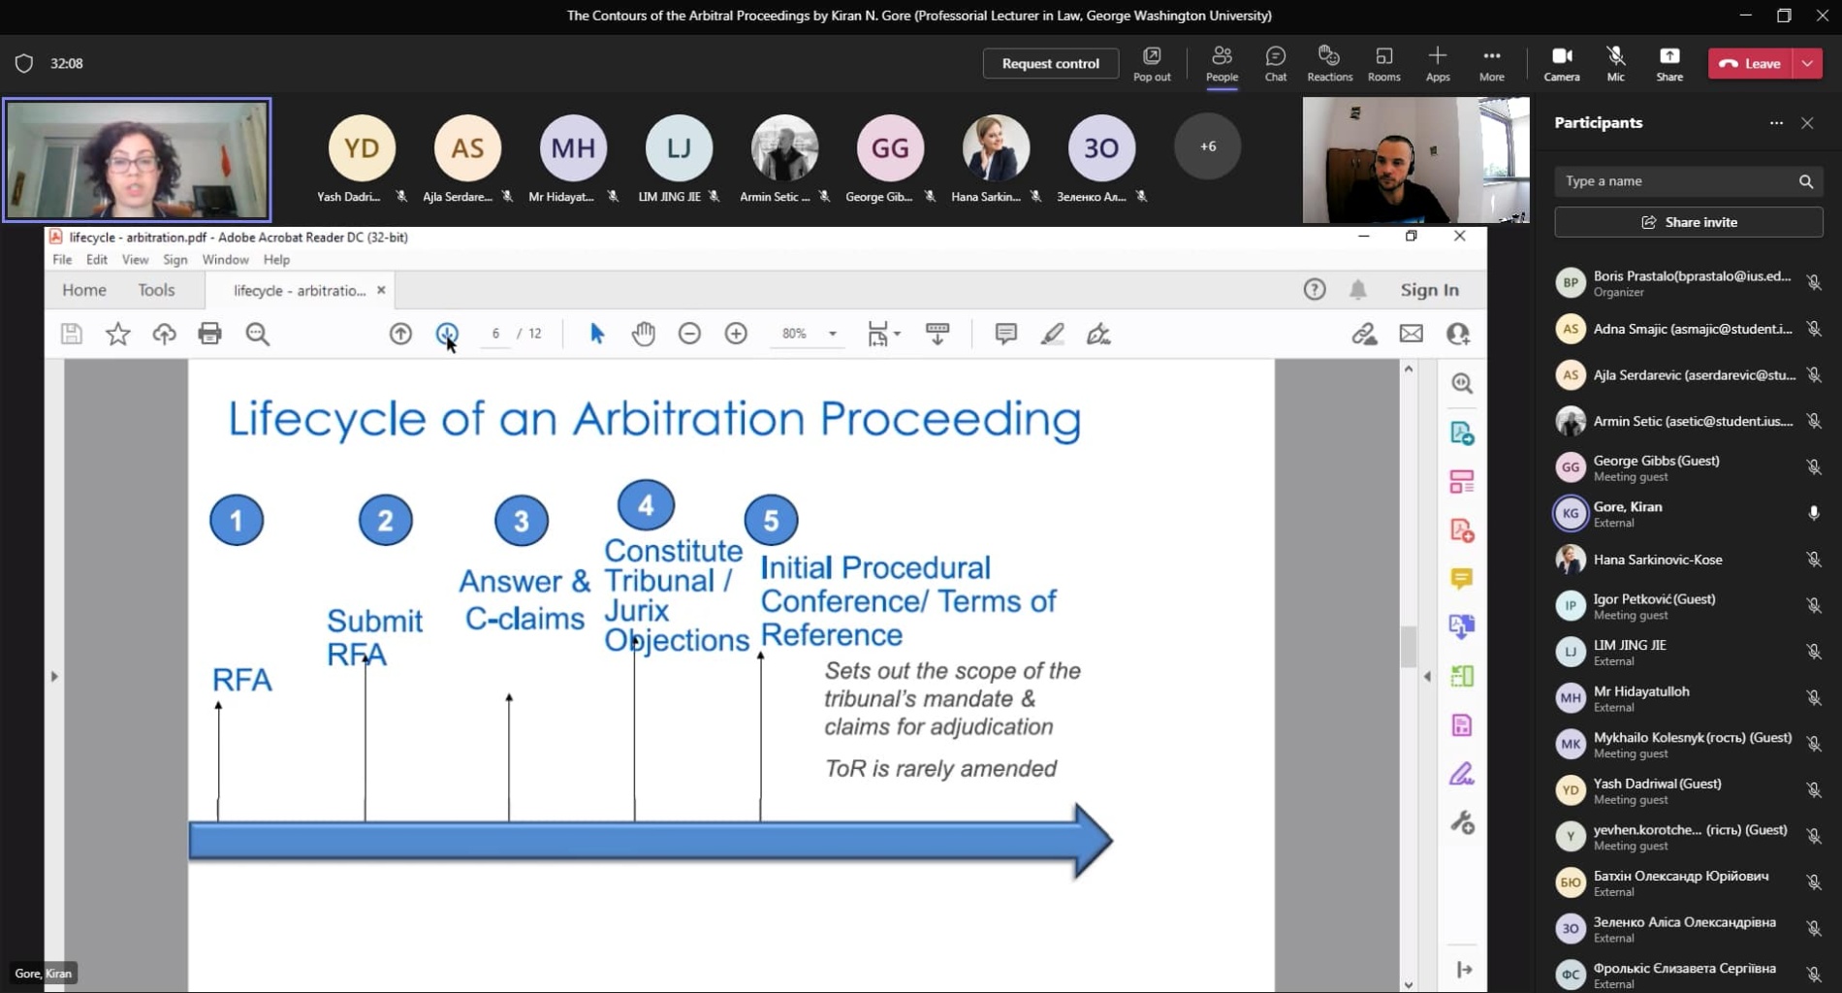The height and width of the screenshot is (993, 1842).
Task: Open the Chat panel
Action: [x=1275, y=63]
